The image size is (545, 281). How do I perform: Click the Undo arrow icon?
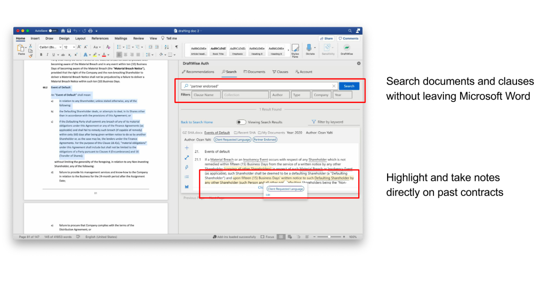click(75, 31)
